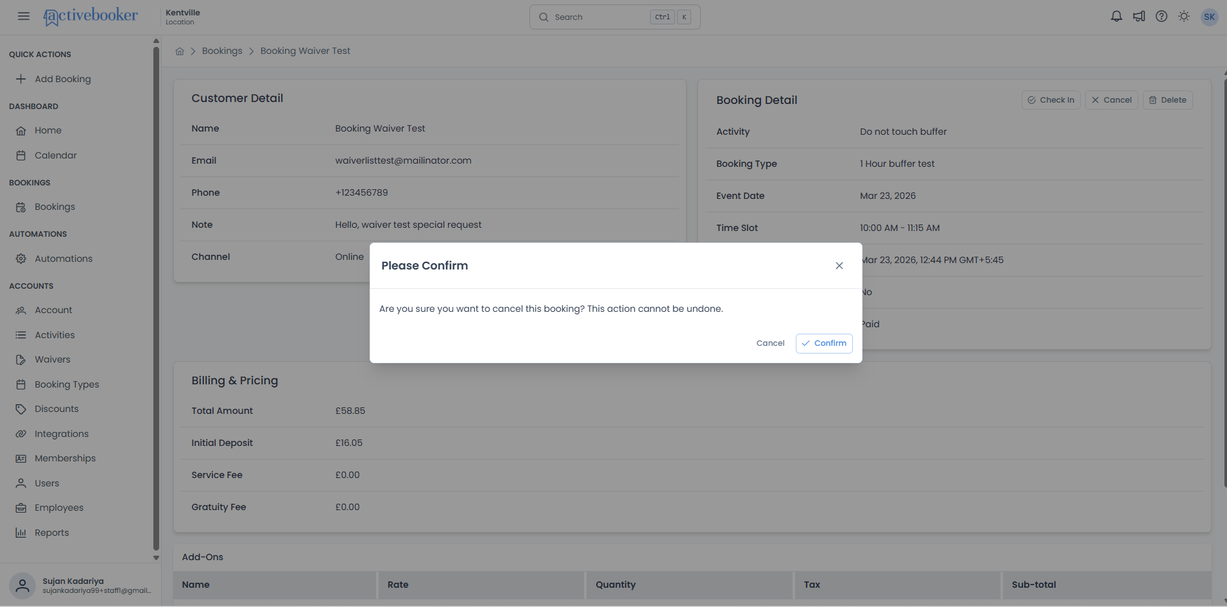Screen dimensions: 1227x607
Task: Click the sidebar scrollbar thumb
Action: click(x=156, y=298)
